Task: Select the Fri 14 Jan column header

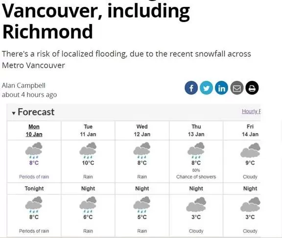Action: click(250, 130)
